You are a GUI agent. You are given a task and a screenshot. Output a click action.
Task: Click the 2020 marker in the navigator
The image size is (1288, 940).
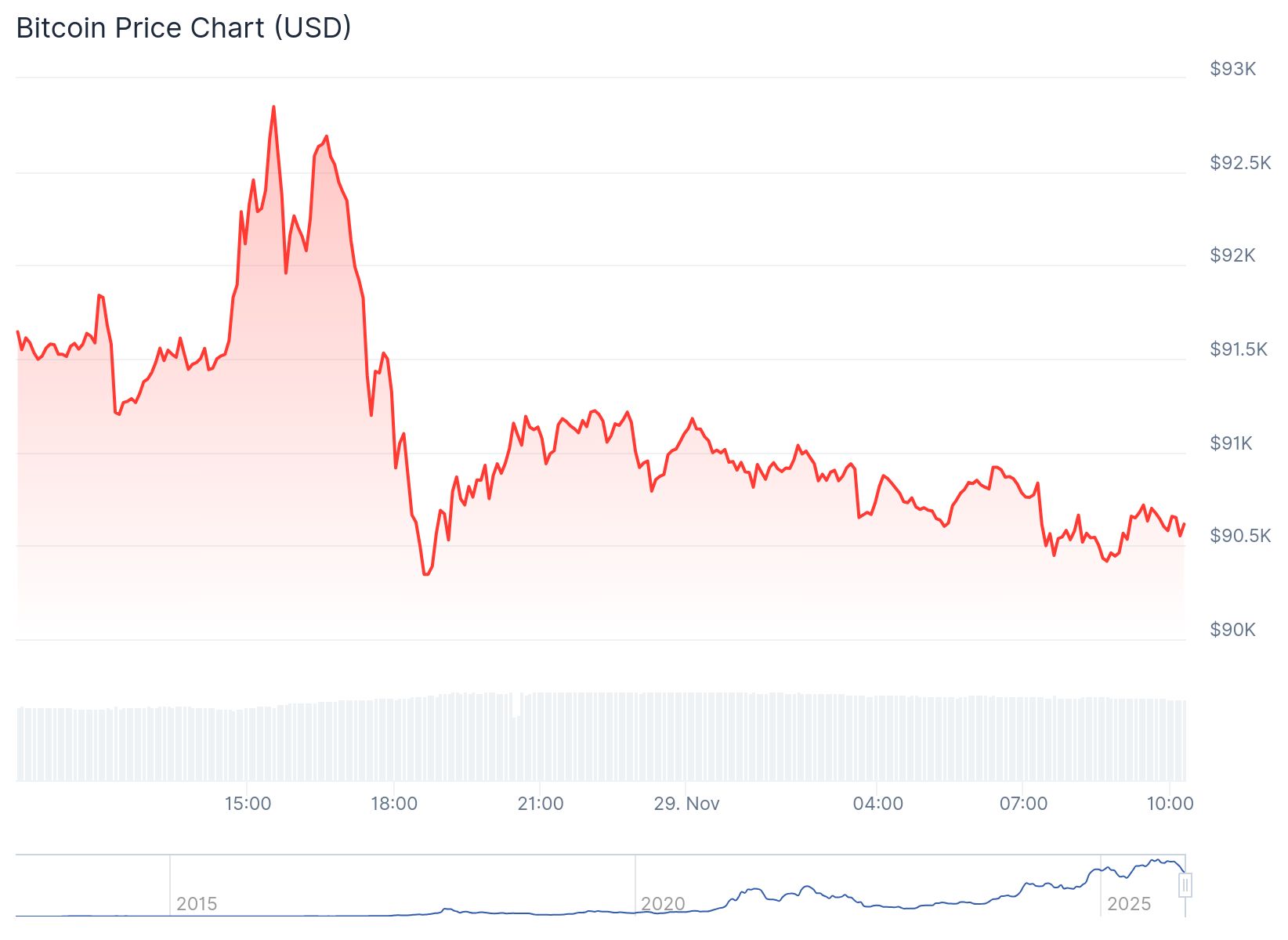pos(663,904)
